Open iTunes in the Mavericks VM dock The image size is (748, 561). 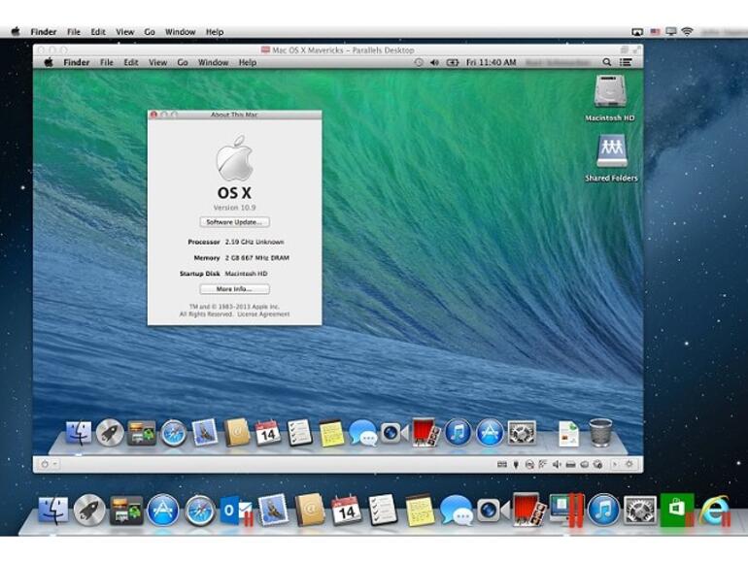click(x=458, y=433)
